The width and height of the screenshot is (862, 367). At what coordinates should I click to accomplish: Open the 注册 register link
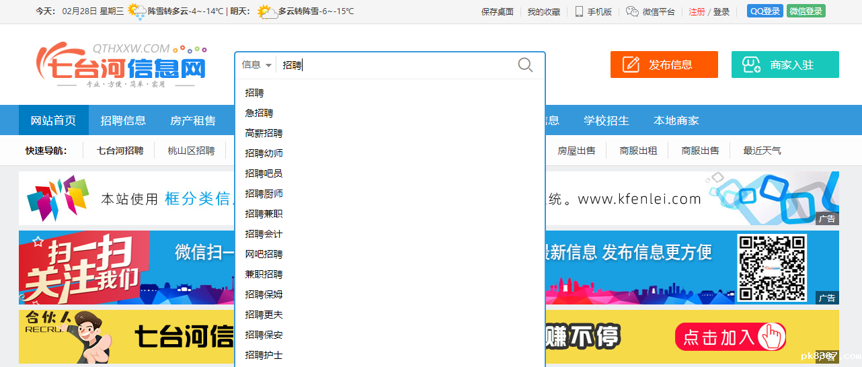pos(697,11)
